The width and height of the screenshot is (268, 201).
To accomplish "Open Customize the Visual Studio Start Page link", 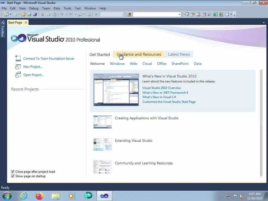I will click(169, 102).
